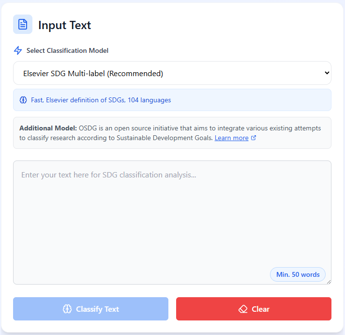Click the text area resize handle

(329, 281)
